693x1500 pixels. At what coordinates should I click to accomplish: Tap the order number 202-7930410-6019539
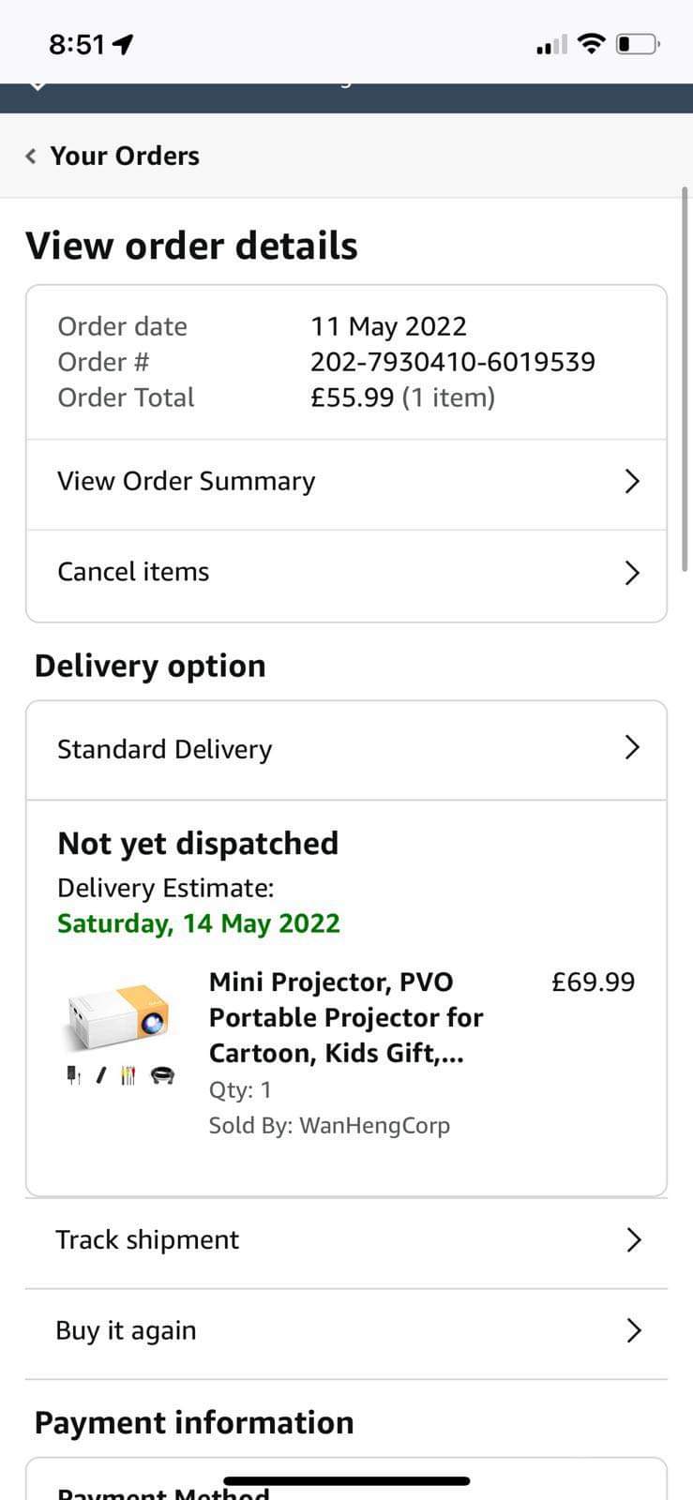point(453,362)
